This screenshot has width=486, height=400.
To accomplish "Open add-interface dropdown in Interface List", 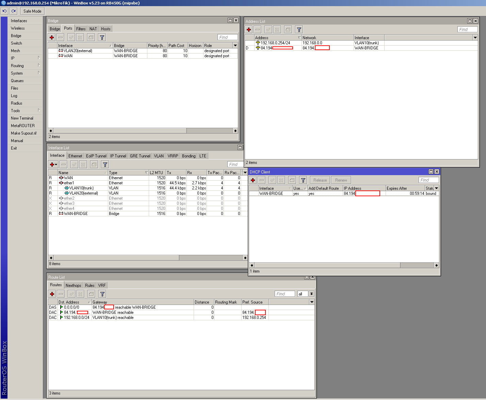I will [x=53, y=165].
